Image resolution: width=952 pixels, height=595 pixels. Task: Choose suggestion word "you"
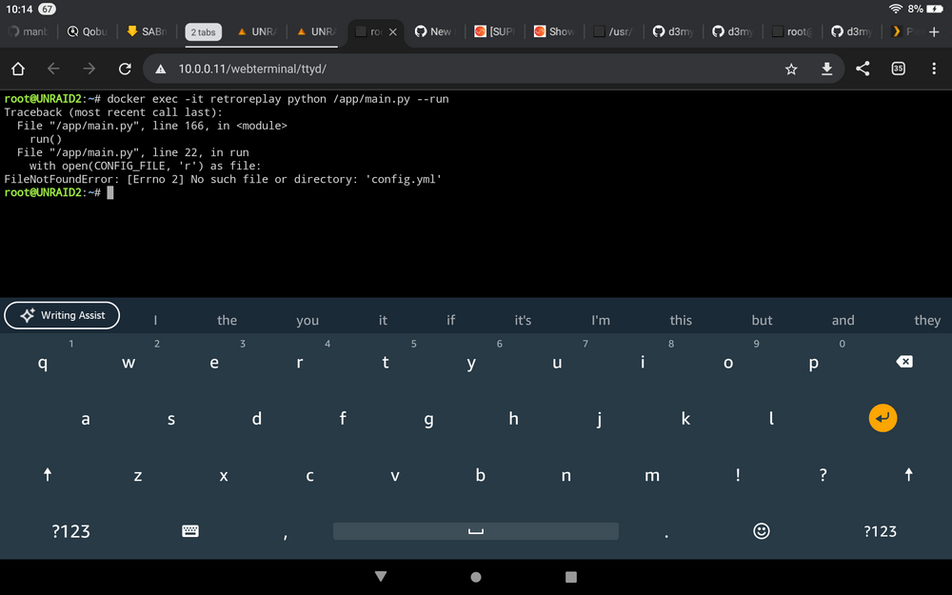pos(307,320)
